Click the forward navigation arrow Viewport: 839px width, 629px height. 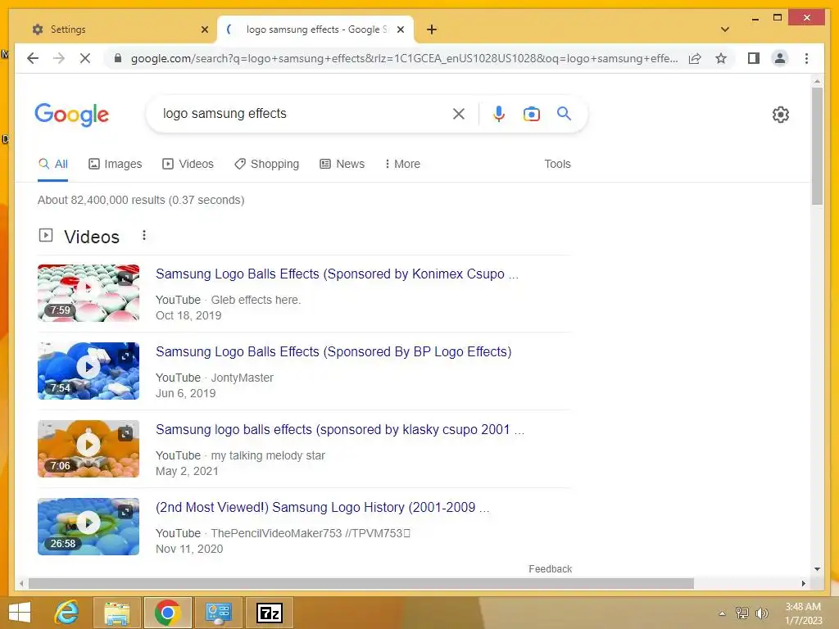coord(59,58)
